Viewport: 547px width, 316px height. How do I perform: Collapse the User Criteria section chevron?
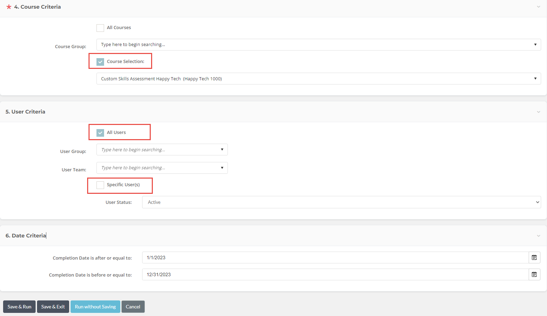tap(538, 112)
